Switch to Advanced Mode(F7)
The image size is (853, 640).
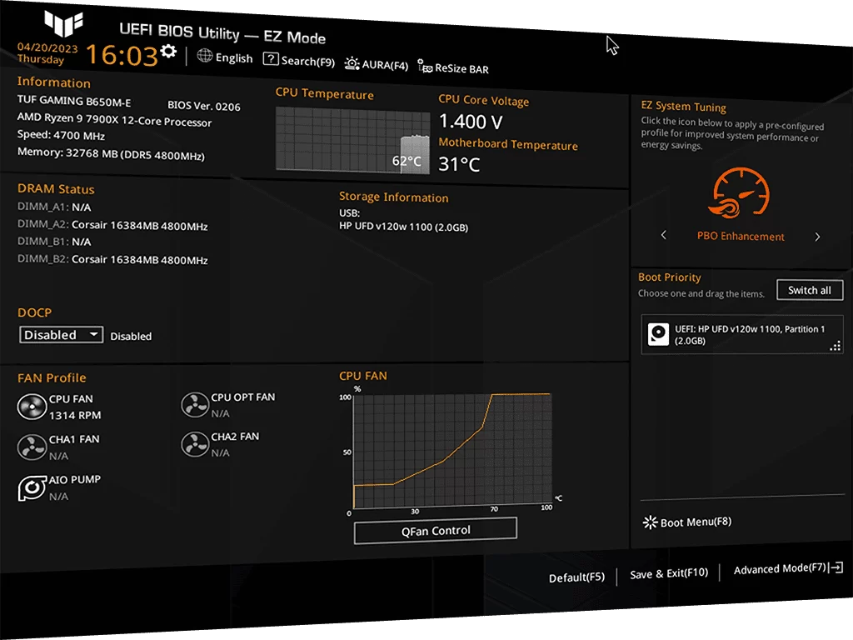pyautogui.click(x=788, y=568)
